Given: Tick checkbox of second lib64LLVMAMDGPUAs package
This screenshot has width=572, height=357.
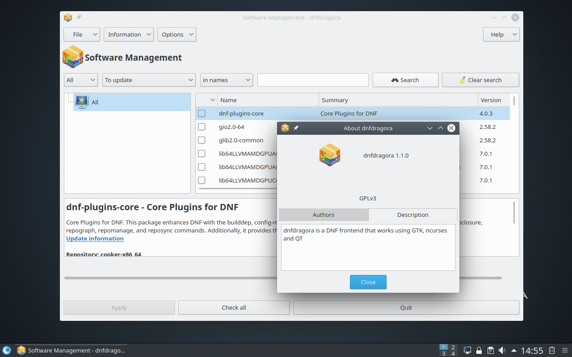Looking at the screenshot, I should [x=202, y=167].
